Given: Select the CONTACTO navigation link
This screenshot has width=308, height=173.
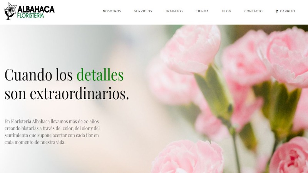Looking at the screenshot, I should [253, 11].
